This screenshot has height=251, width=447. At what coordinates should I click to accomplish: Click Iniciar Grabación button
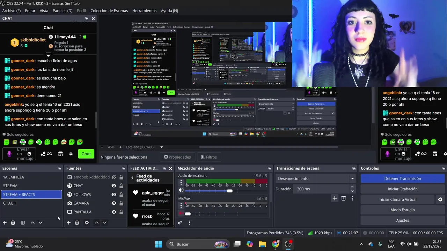(x=403, y=189)
